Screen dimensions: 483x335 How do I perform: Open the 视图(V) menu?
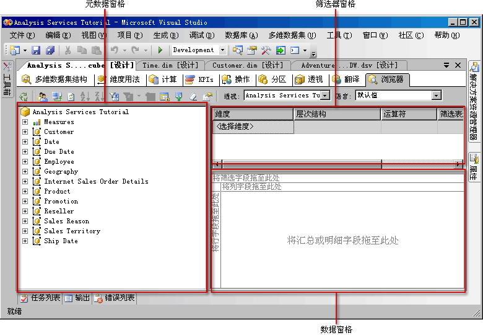pos(94,35)
